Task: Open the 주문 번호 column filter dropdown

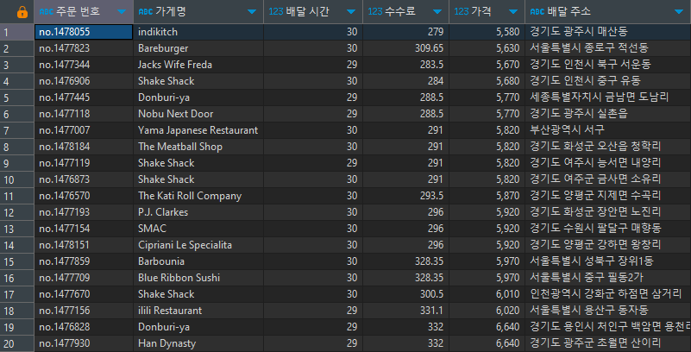Action: tap(122, 12)
